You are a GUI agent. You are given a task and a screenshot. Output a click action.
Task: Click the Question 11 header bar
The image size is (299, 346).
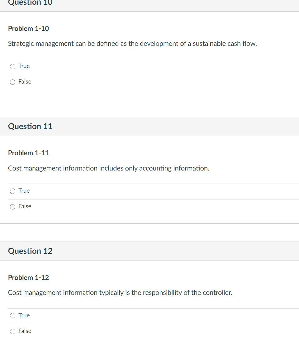[x=30, y=127]
